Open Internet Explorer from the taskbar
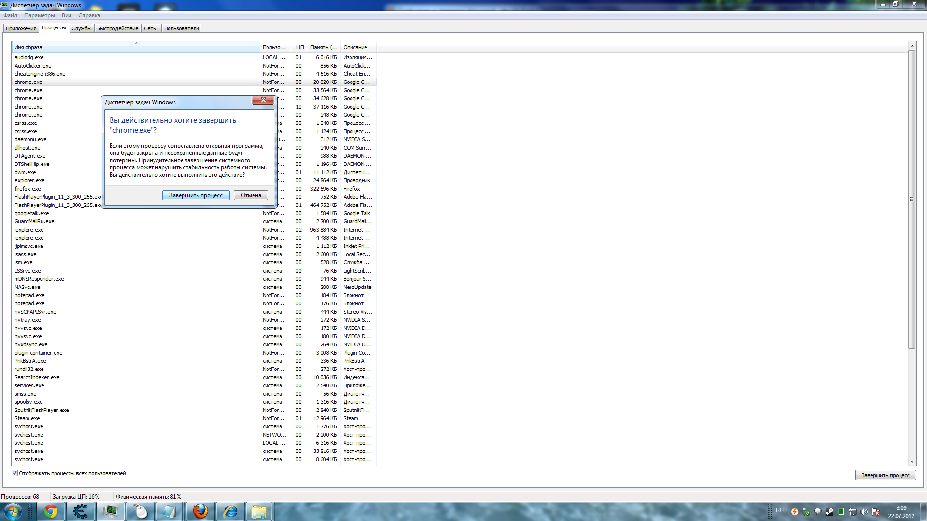Image resolution: width=927 pixels, height=521 pixels. [x=230, y=511]
